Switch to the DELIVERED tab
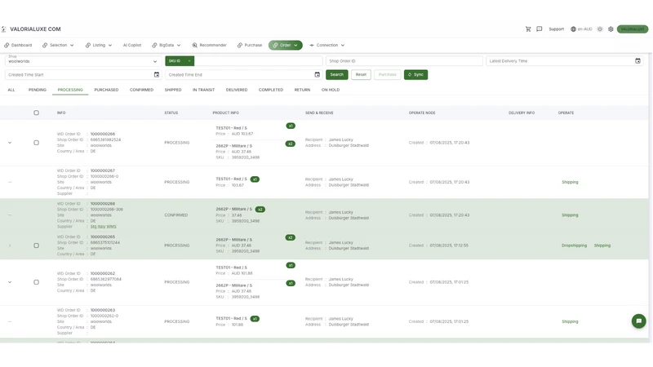This screenshot has width=653, height=367. coord(237,90)
